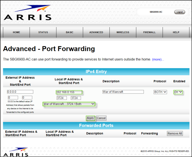Viewport: 192px width, 157px height.
Task: Open the HOME menu tab
Action: 16,32
